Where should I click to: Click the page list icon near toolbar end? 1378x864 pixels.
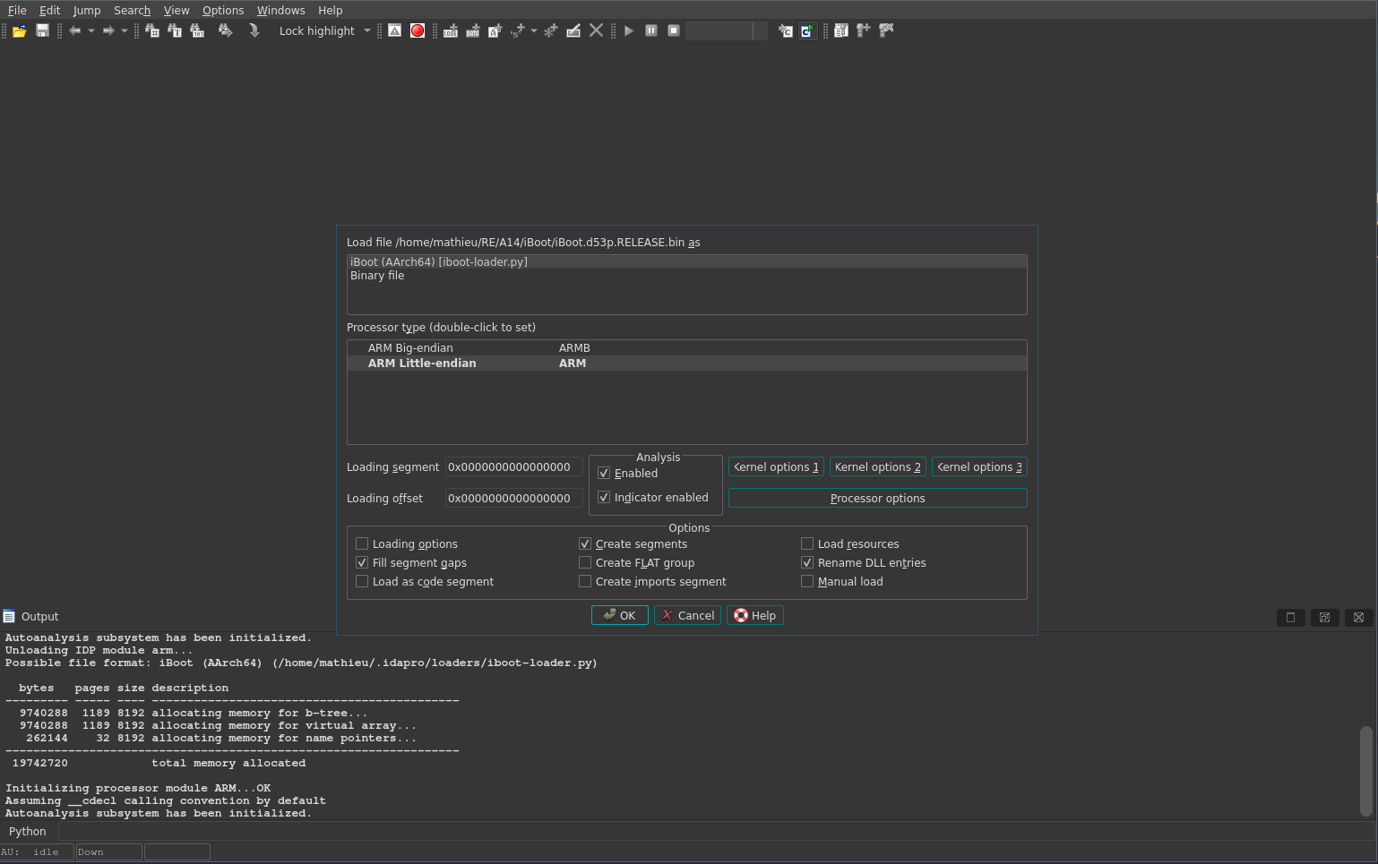841,30
